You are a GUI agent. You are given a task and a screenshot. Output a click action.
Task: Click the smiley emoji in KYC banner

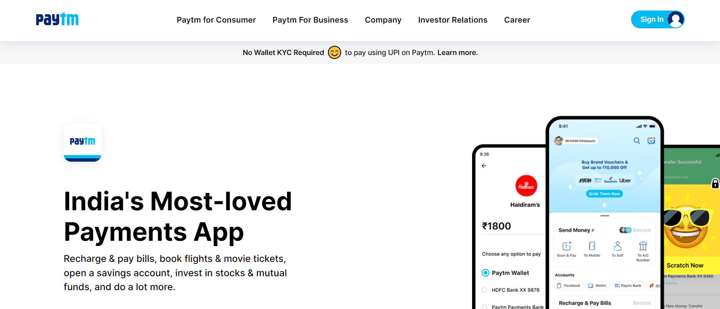tap(335, 52)
